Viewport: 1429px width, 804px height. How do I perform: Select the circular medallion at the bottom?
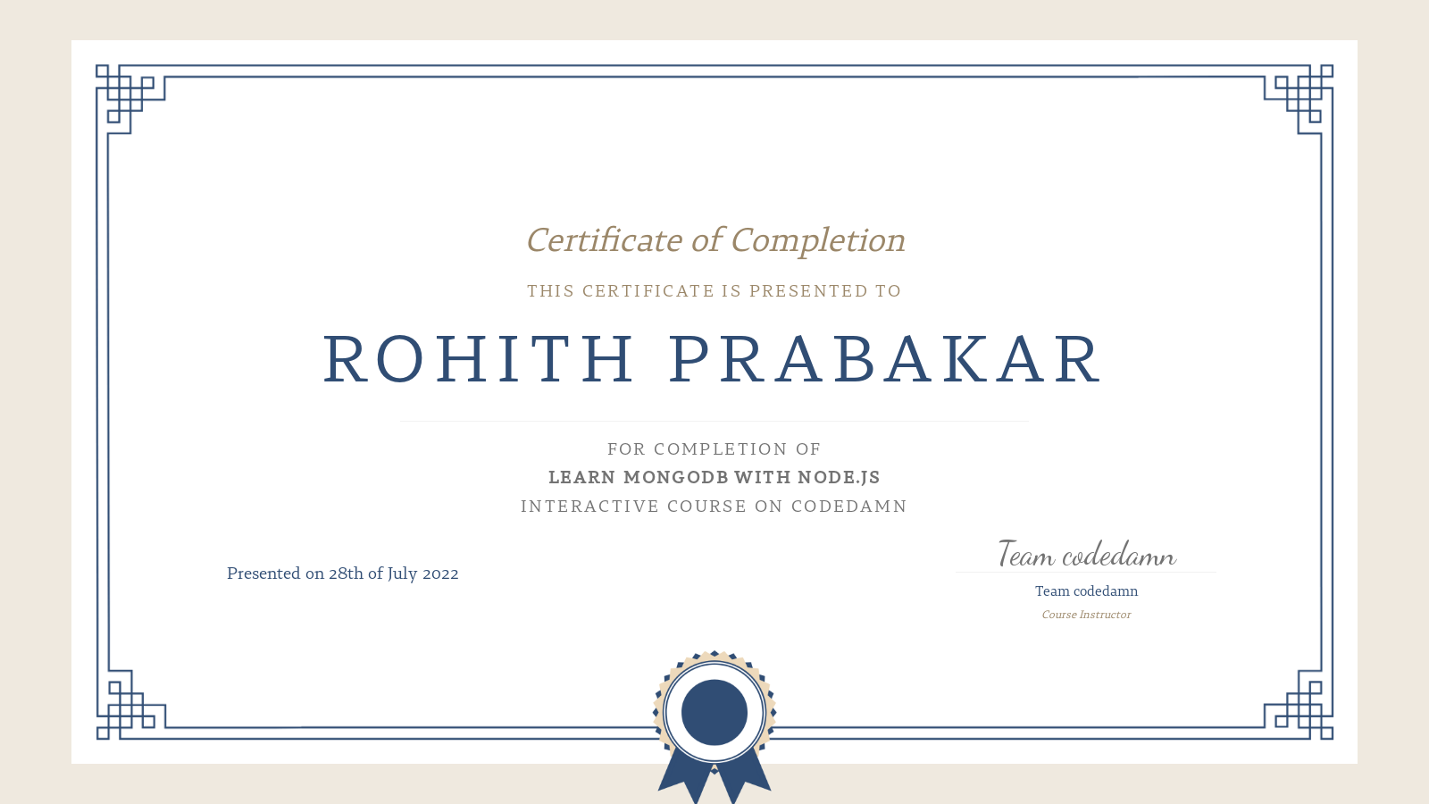[x=713, y=710]
